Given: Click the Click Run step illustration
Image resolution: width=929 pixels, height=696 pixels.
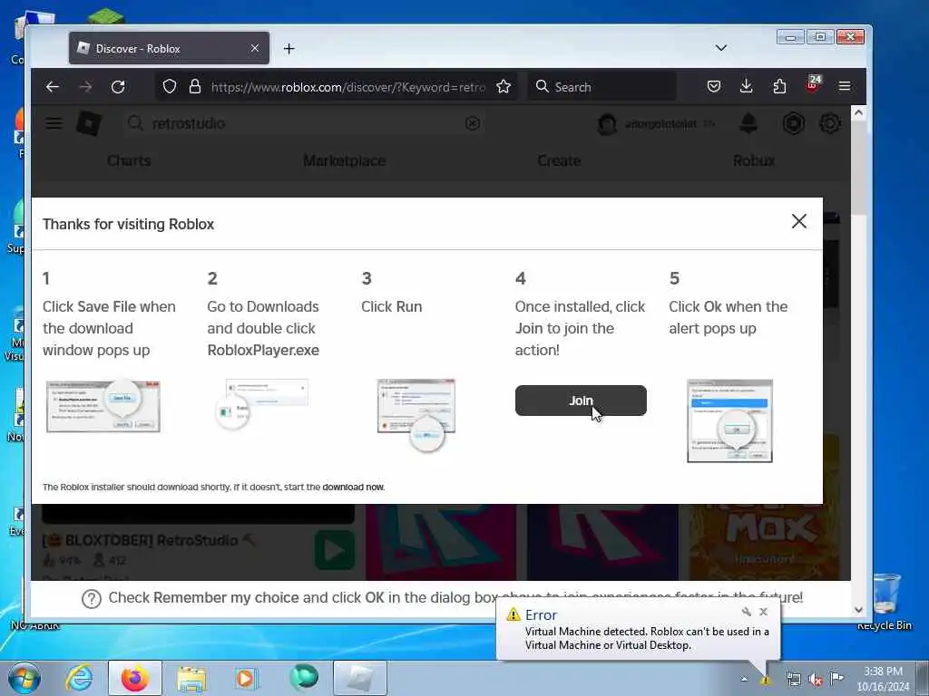Looking at the screenshot, I should (x=416, y=415).
